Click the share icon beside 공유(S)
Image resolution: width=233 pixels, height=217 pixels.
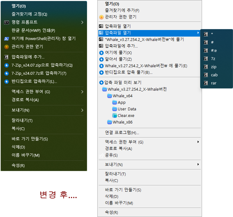[101, 156]
